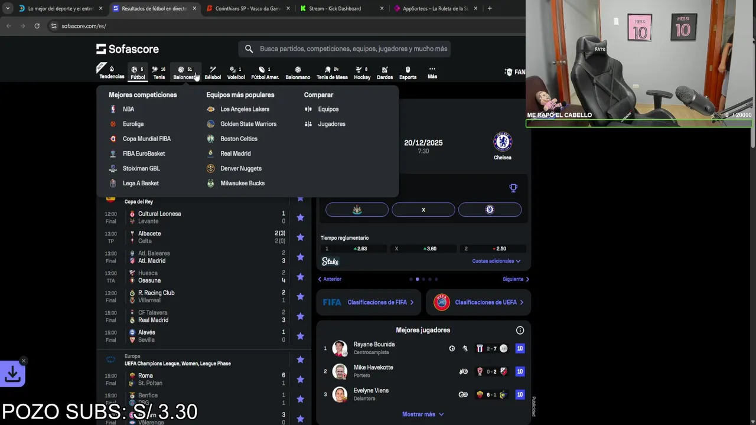Open Los Angeles Lakers team
Screen dimensions: 756x425
245,109
